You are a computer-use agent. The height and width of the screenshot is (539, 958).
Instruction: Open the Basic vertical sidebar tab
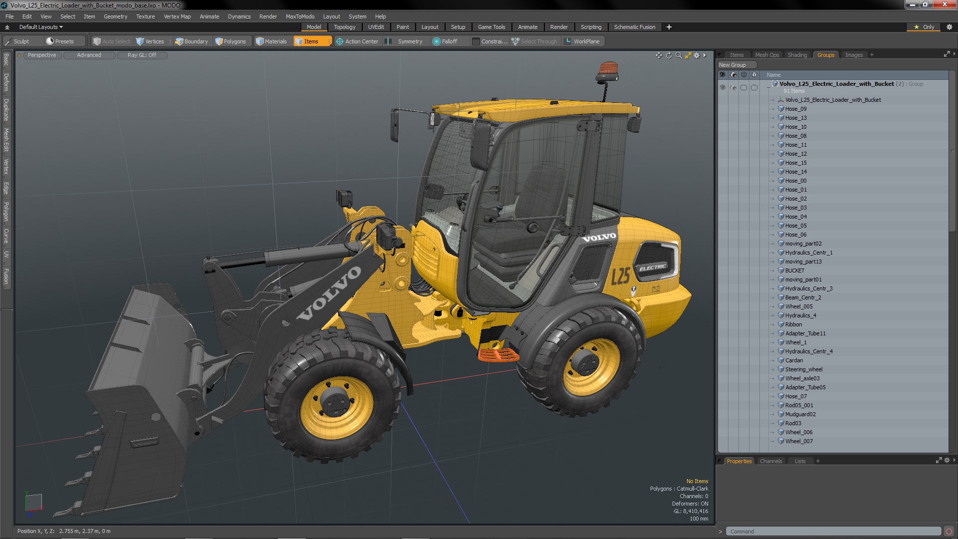coord(6,60)
